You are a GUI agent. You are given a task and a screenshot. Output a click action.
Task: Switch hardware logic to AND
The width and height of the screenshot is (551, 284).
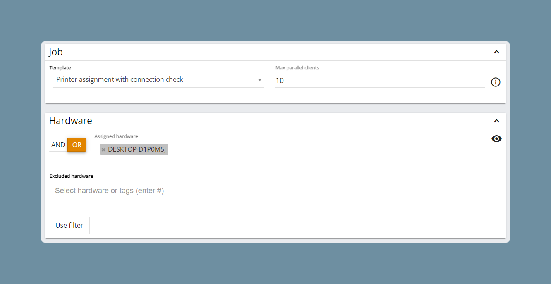[58, 145]
